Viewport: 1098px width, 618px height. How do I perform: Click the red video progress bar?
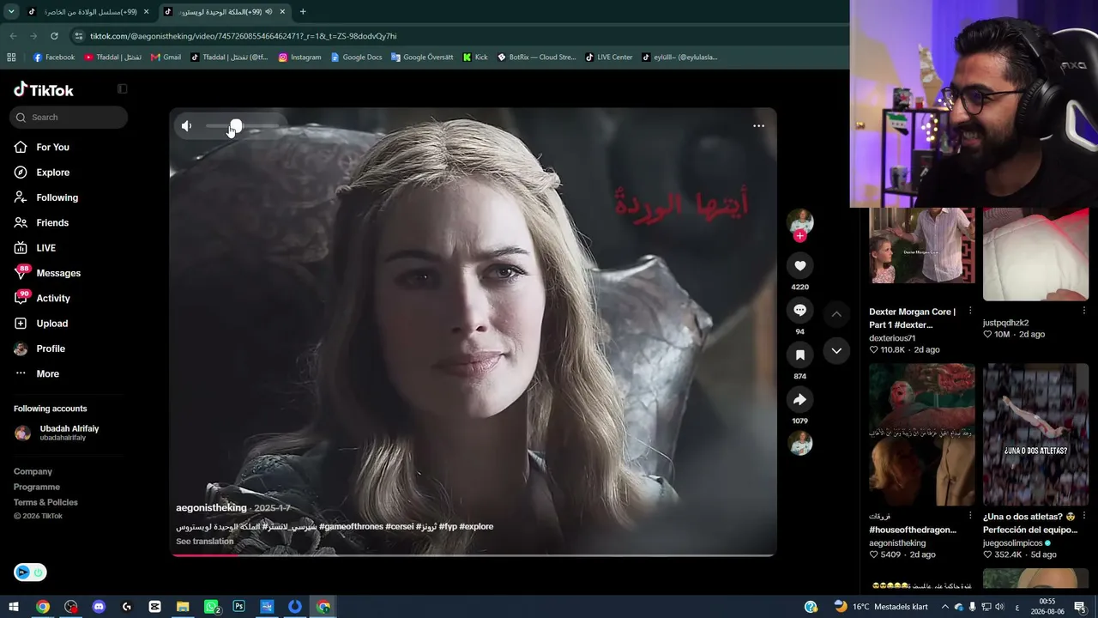click(x=206, y=555)
